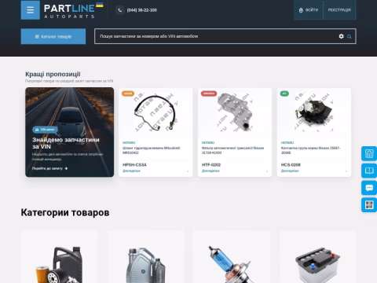Viewport: 377px width, 283px height.
Task: Click the Nissan contact group product title
Action: pyautogui.click(x=311, y=150)
